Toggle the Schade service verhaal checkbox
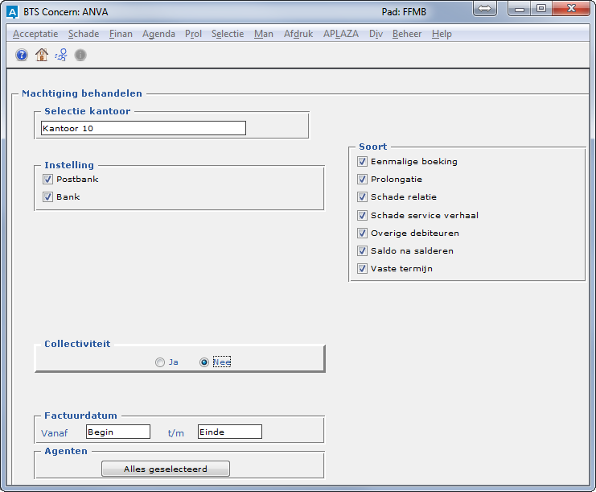Viewport: 596px width, 492px height. (x=362, y=215)
